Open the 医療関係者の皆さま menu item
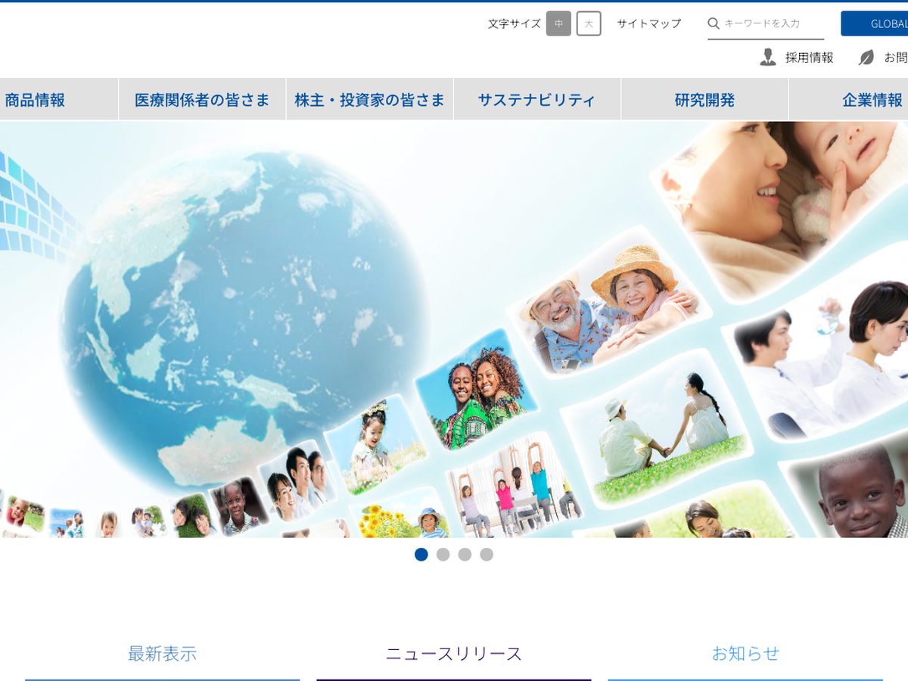The image size is (908, 681). [x=202, y=100]
